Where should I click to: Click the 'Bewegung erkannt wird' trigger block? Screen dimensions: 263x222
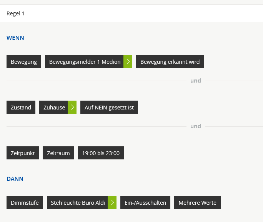click(170, 61)
